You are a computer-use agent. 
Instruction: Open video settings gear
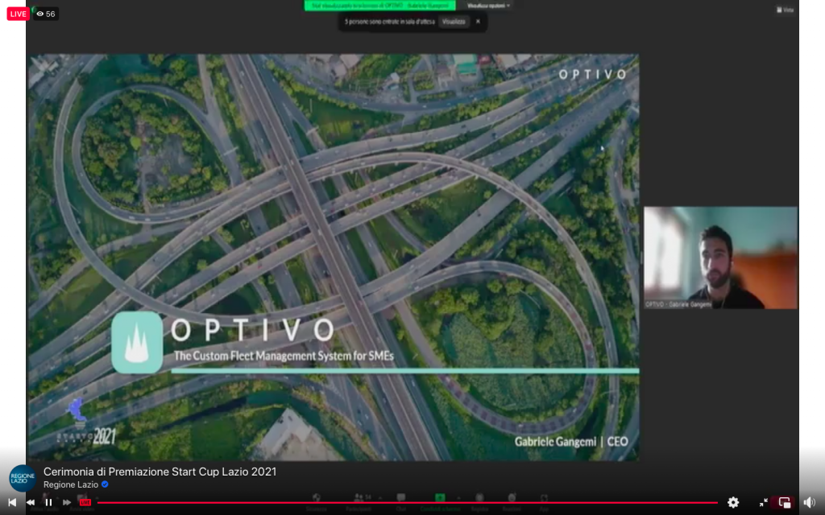point(733,502)
